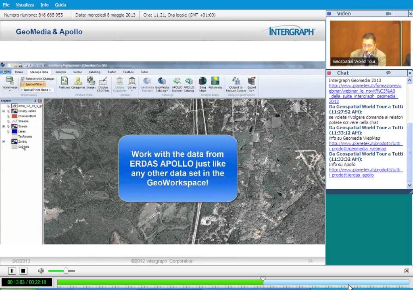Open the Features tool
The height and width of the screenshot is (290, 413).
pos(64,83)
